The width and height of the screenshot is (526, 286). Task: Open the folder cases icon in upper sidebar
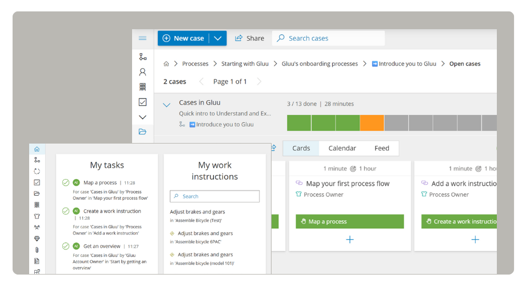coord(142,132)
